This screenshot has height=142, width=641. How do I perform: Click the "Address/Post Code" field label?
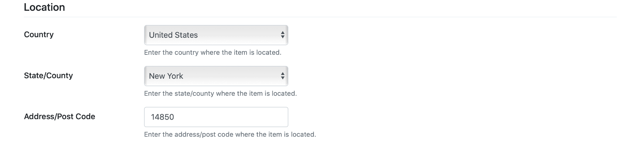(60, 116)
